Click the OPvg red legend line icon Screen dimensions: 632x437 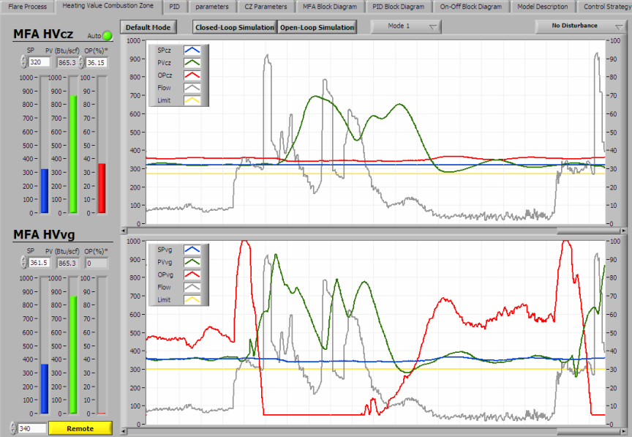click(x=192, y=274)
